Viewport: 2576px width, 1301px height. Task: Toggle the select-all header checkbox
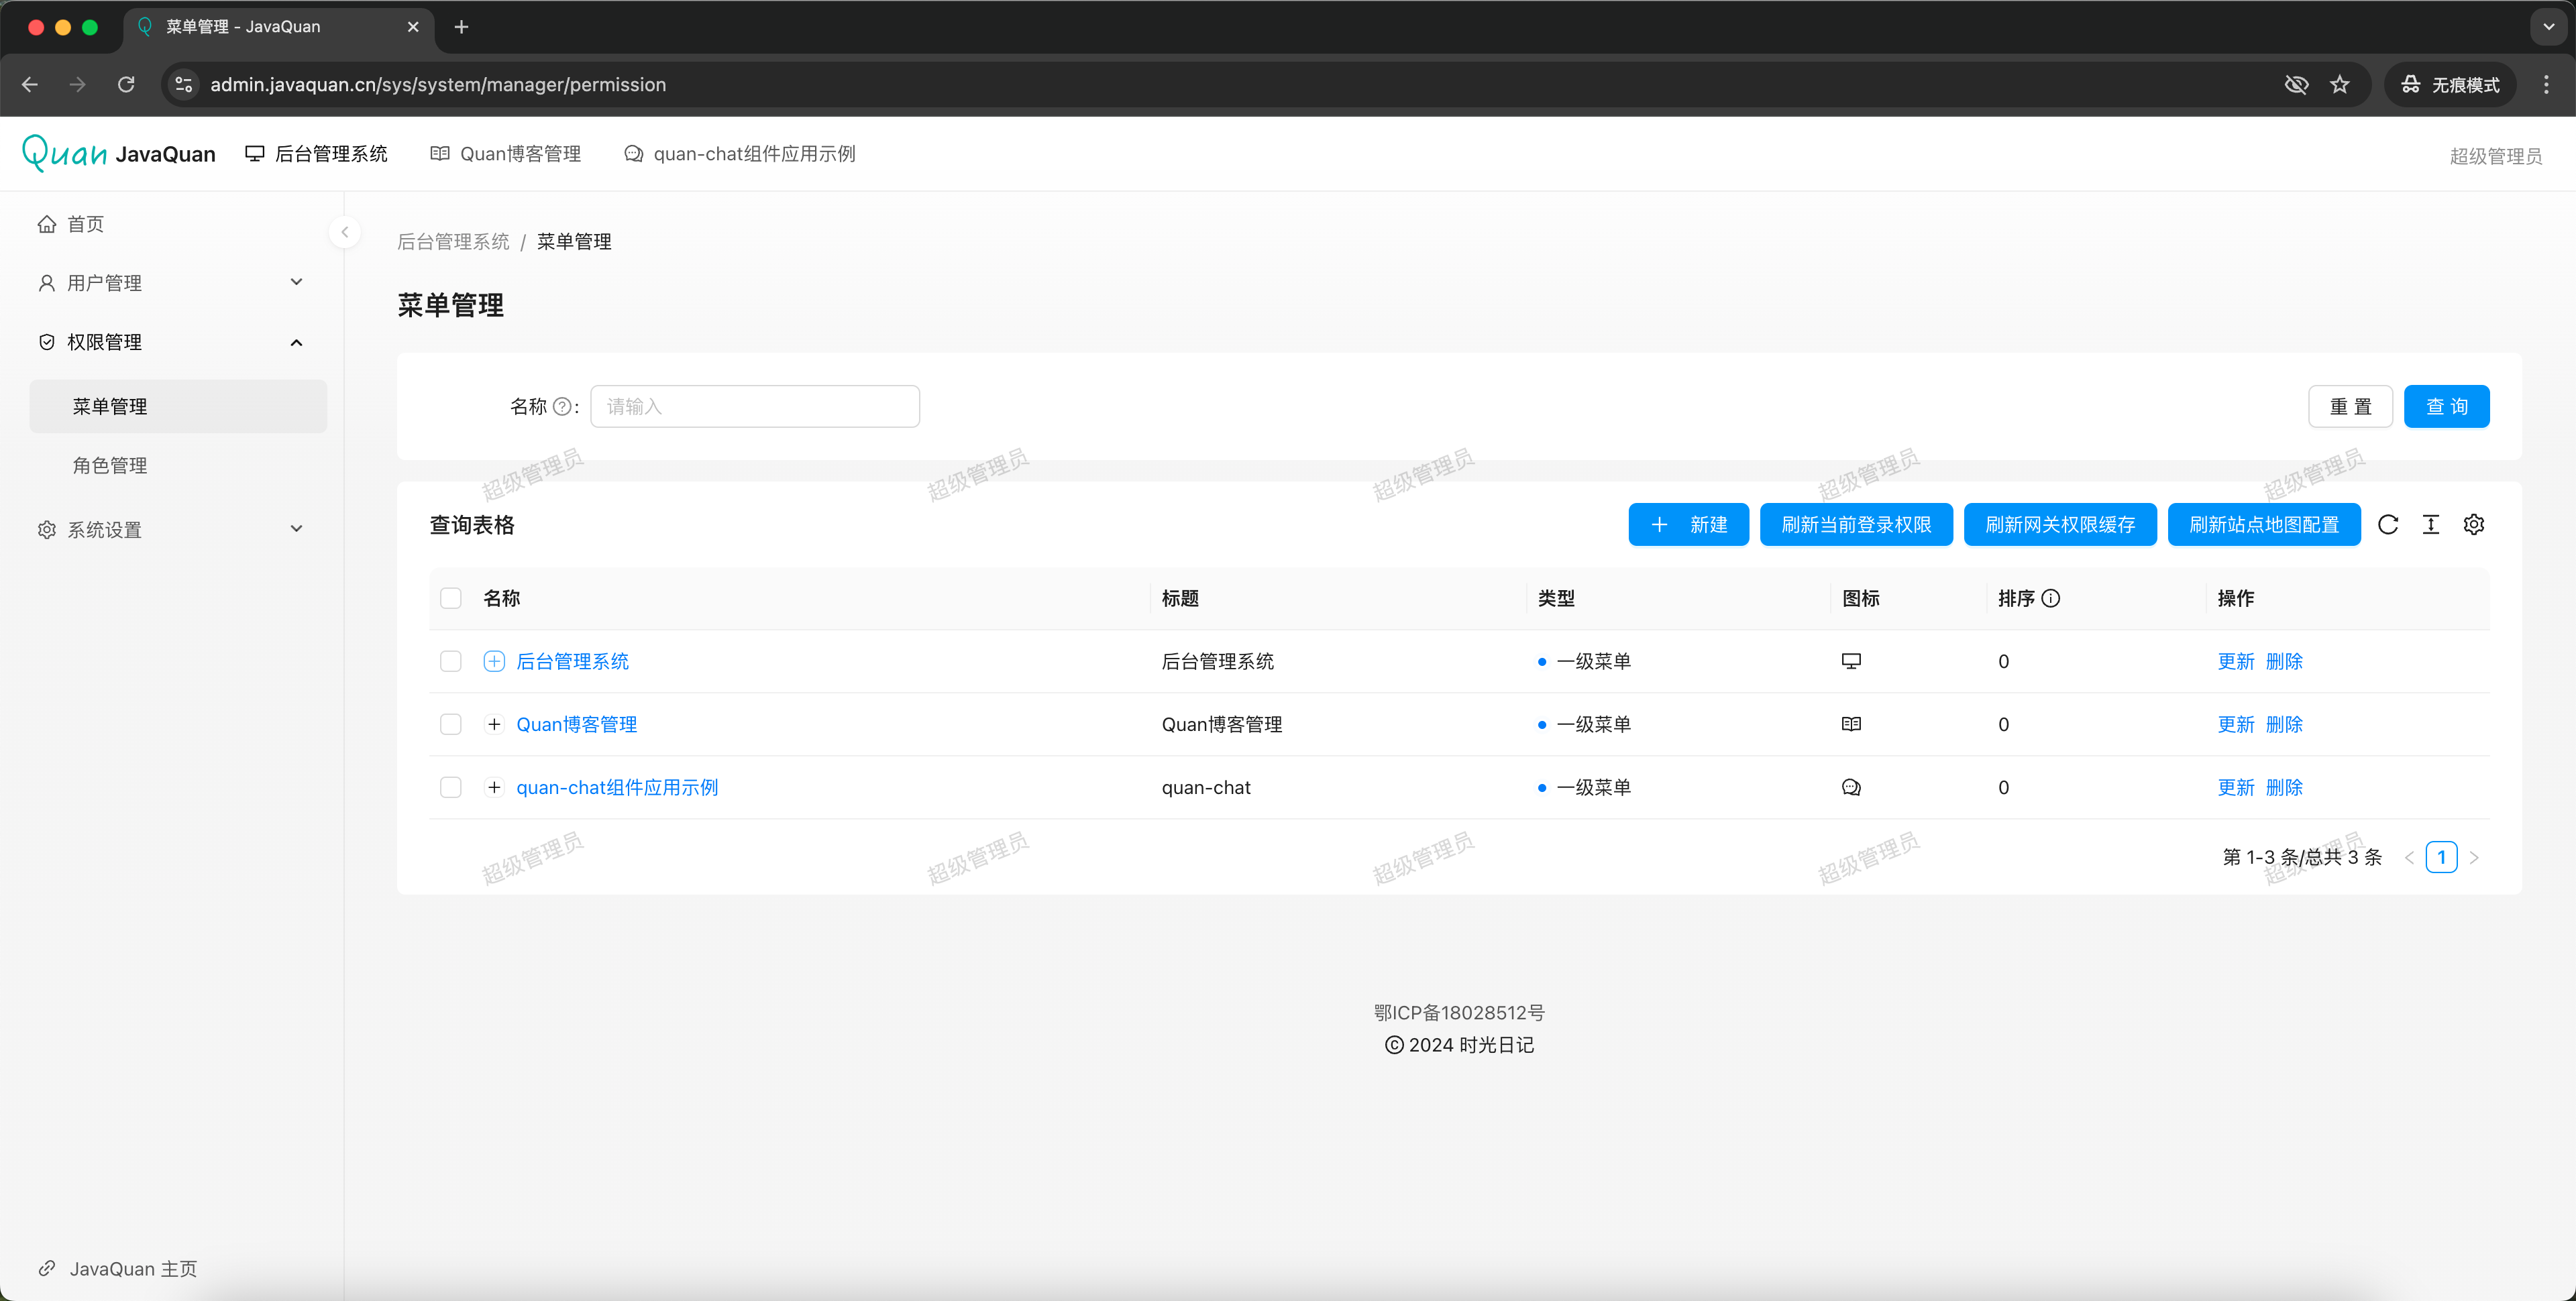coord(451,598)
